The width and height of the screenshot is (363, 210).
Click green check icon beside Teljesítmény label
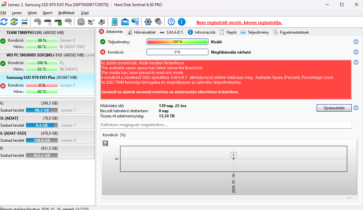[x=103, y=42]
